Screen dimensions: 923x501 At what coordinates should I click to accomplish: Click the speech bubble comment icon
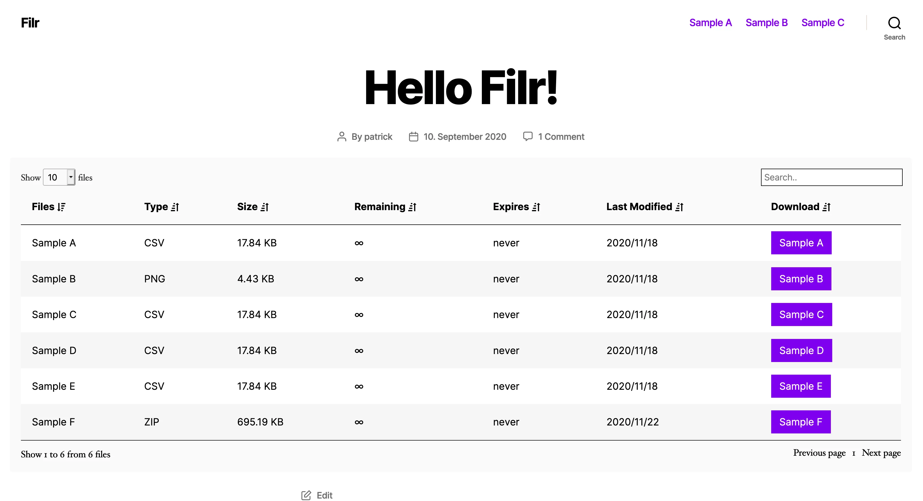[528, 136]
